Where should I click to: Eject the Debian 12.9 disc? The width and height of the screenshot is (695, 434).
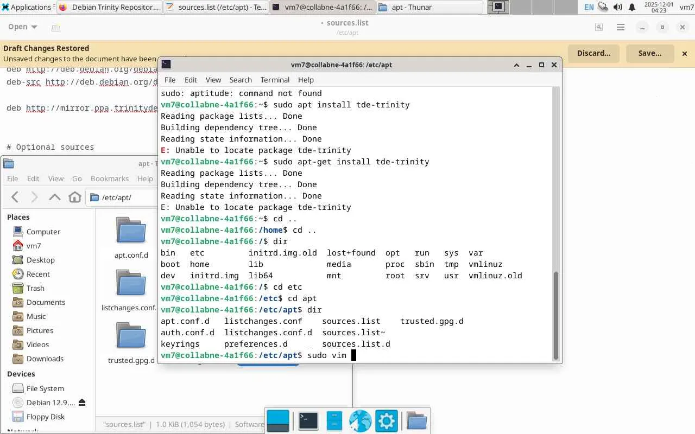[82, 403]
